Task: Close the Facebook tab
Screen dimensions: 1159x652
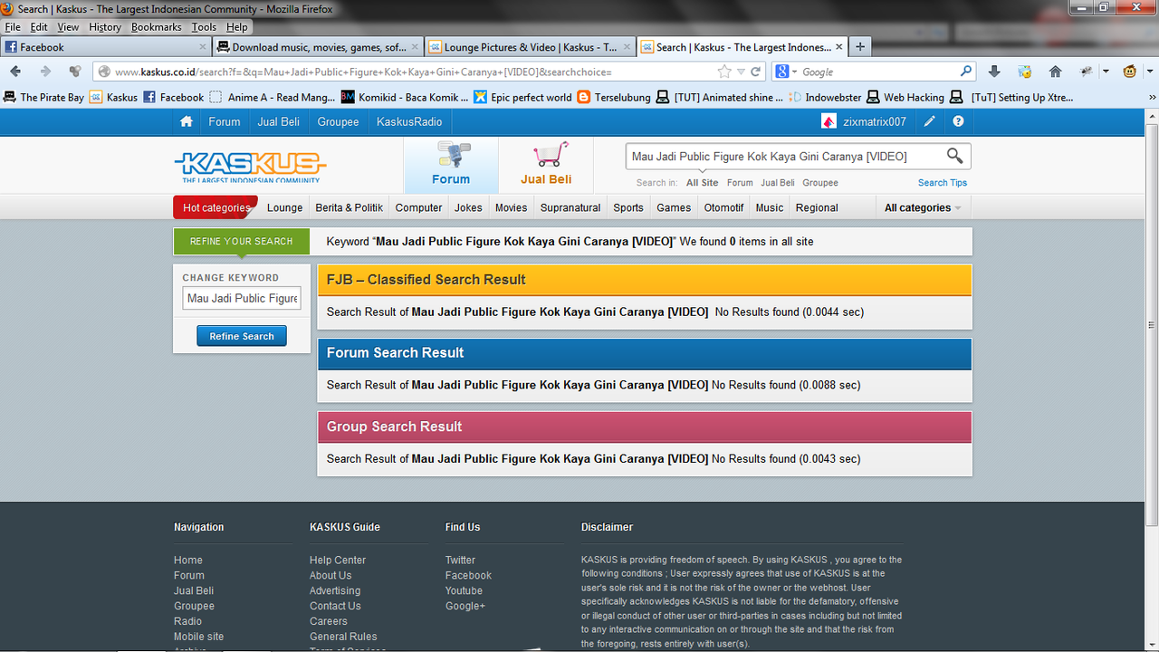Action: pyautogui.click(x=203, y=47)
